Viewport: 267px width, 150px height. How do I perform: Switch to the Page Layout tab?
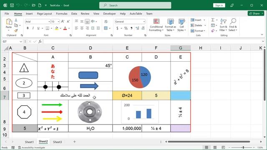(x=44, y=14)
